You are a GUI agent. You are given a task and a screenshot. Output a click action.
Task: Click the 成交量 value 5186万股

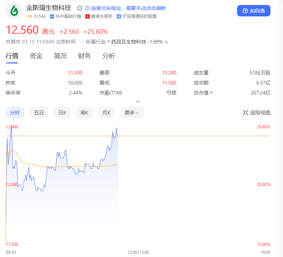260,73
